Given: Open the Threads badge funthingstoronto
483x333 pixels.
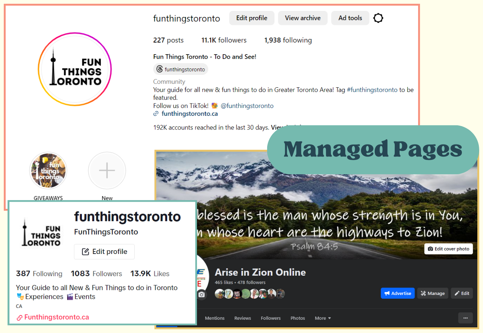Looking at the screenshot, I should [181, 69].
